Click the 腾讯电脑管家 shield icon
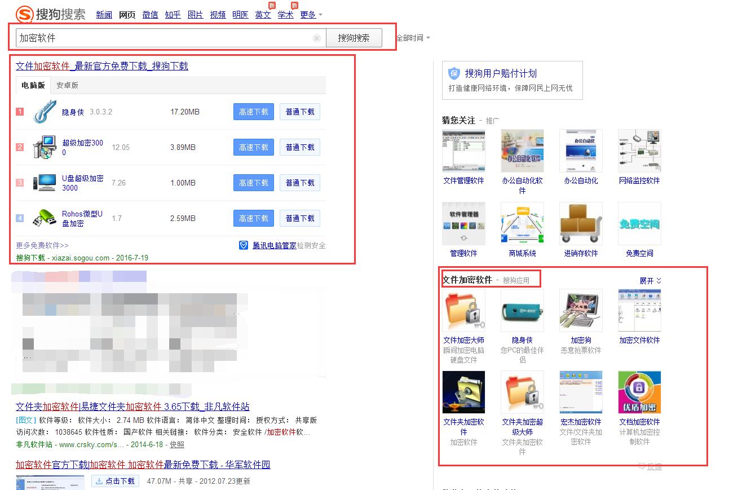 [x=244, y=245]
